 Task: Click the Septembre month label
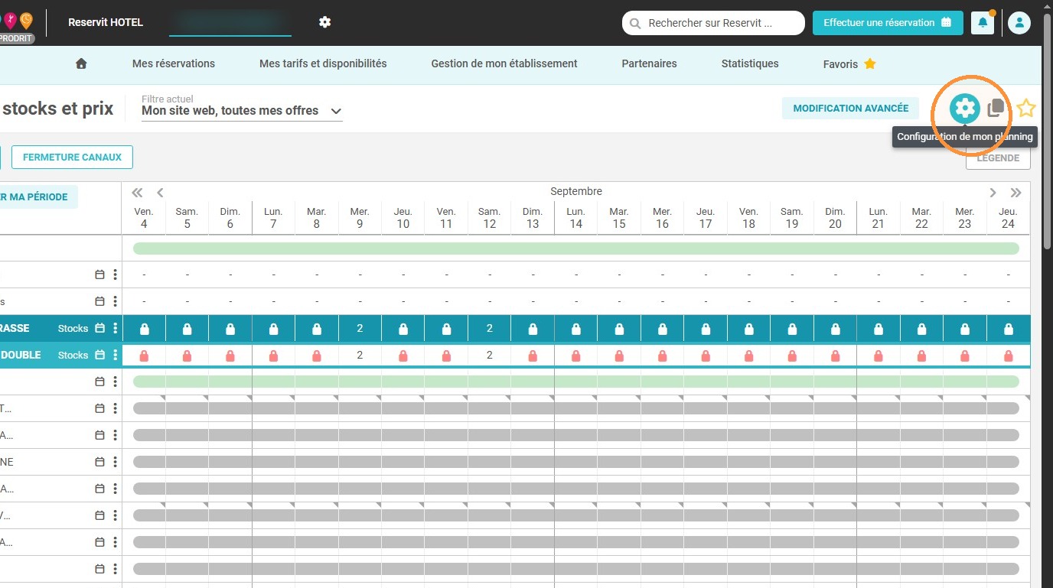(576, 191)
